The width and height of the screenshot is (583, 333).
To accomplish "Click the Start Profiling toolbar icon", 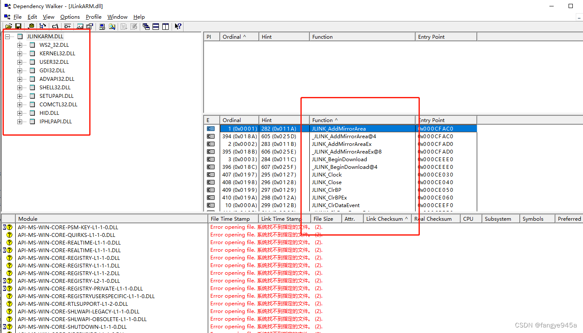I will (x=124, y=26).
